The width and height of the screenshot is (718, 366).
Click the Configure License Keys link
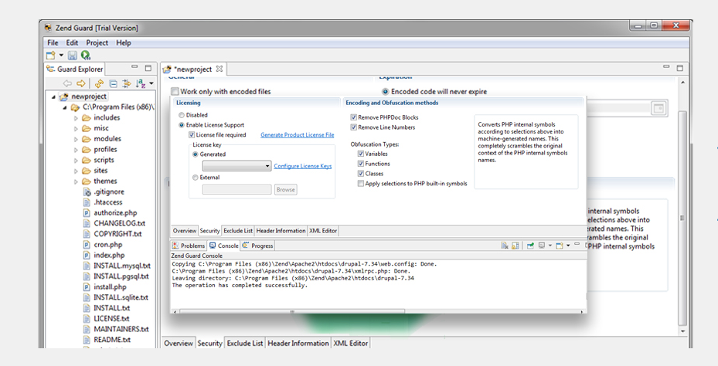tap(303, 166)
